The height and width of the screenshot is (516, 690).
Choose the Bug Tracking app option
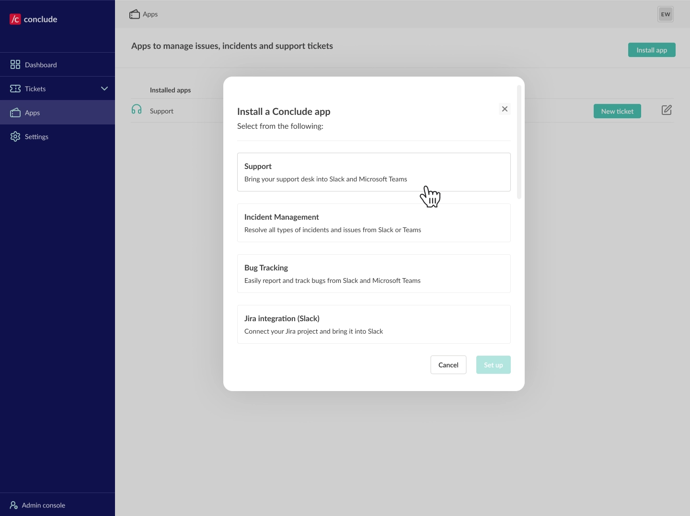[x=374, y=274]
